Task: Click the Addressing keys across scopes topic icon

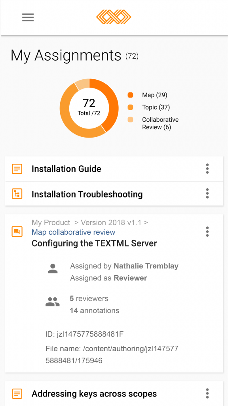Action: coord(17,394)
